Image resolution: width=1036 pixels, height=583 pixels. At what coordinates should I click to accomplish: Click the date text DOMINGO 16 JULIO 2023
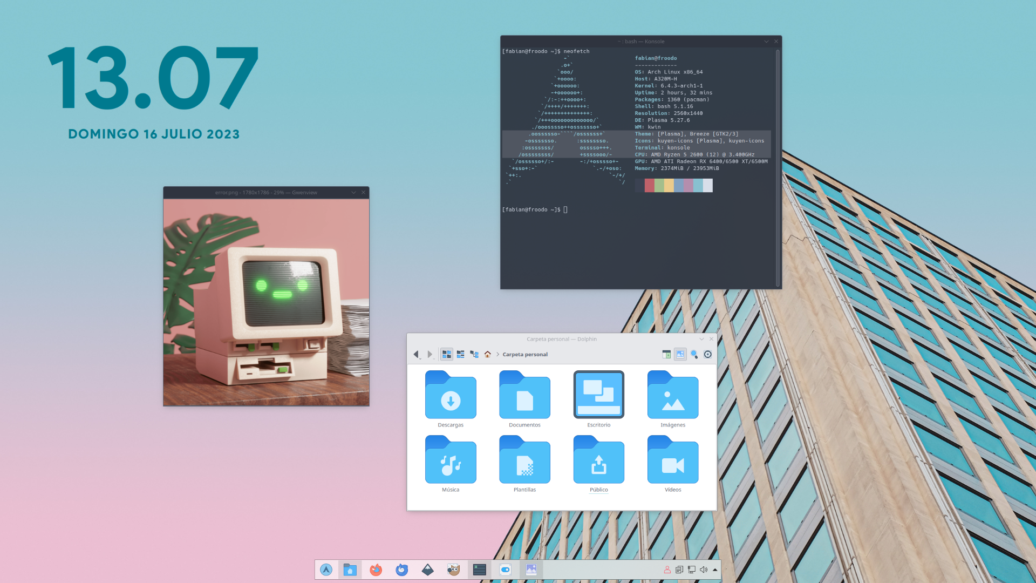(154, 134)
